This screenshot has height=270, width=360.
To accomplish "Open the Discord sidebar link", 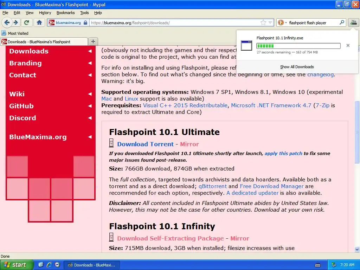I will (x=22, y=118).
